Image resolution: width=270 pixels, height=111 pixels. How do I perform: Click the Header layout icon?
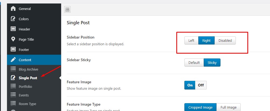(13, 29)
